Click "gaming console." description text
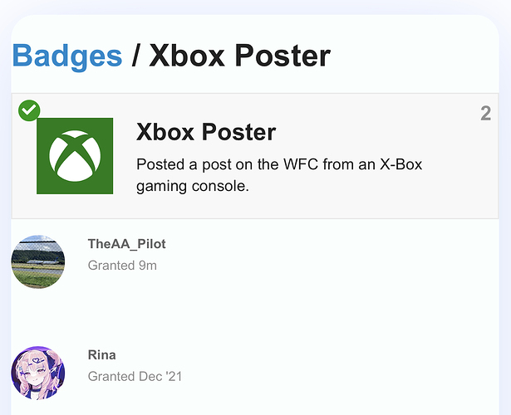This screenshot has width=511, height=415. tap(193, 187)
